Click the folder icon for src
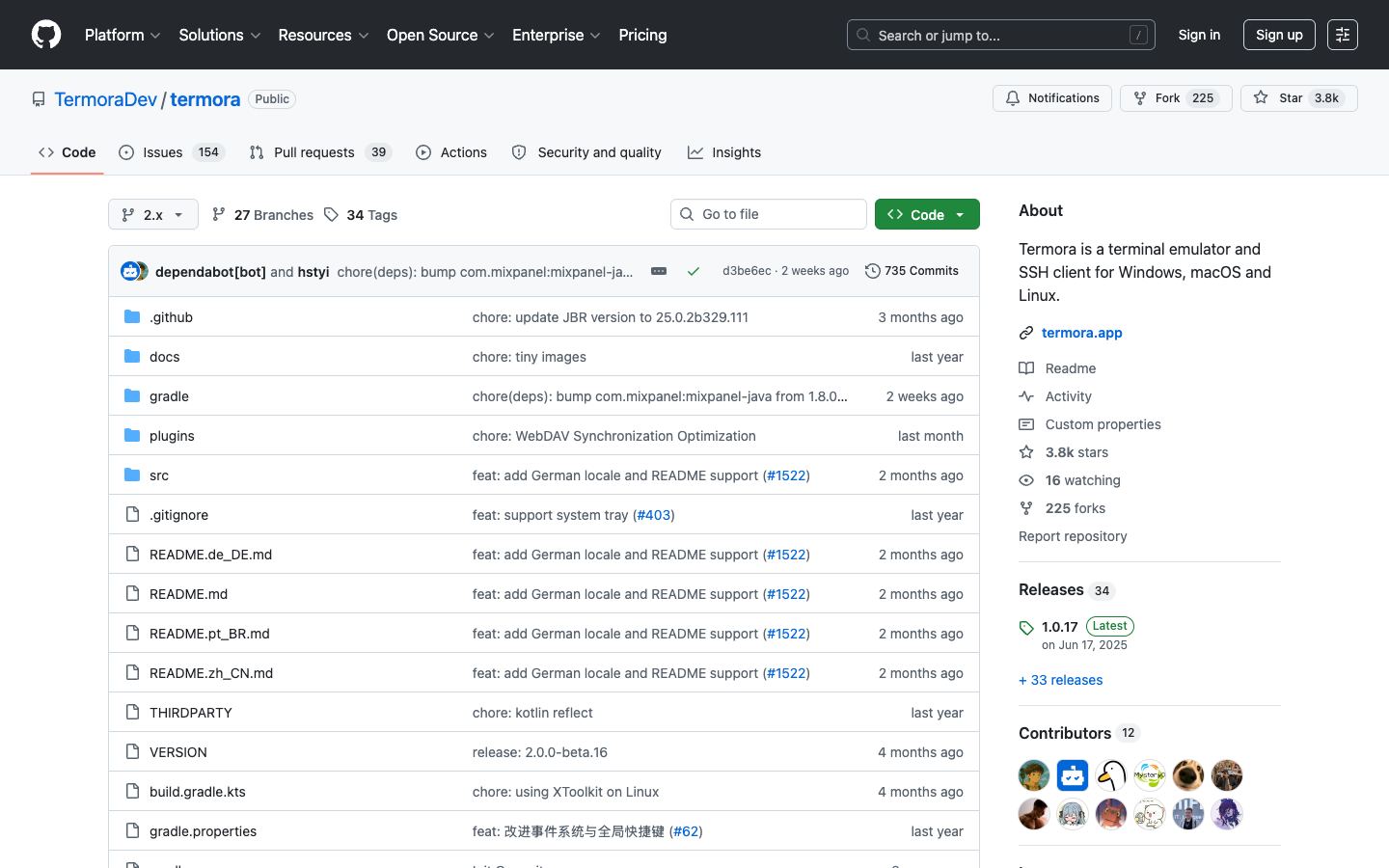The image size is (1389, 868). pyautogui.click(x=132, y=475)
